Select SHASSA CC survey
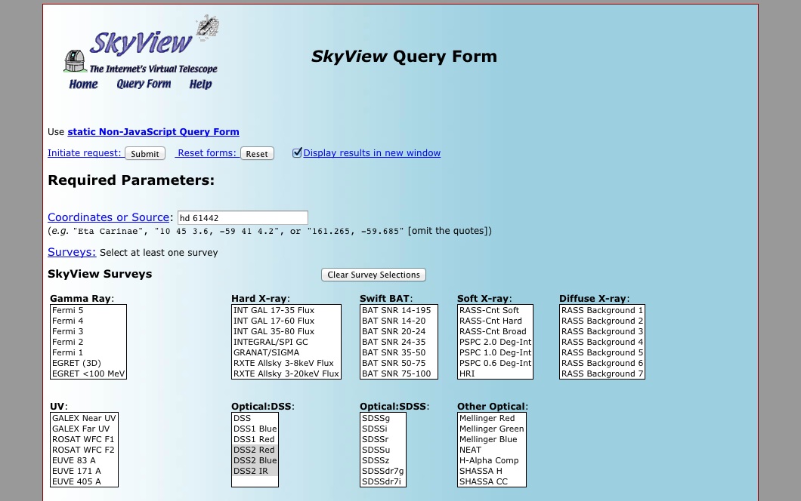The image size is (801, 501). [x=491, y=481]
